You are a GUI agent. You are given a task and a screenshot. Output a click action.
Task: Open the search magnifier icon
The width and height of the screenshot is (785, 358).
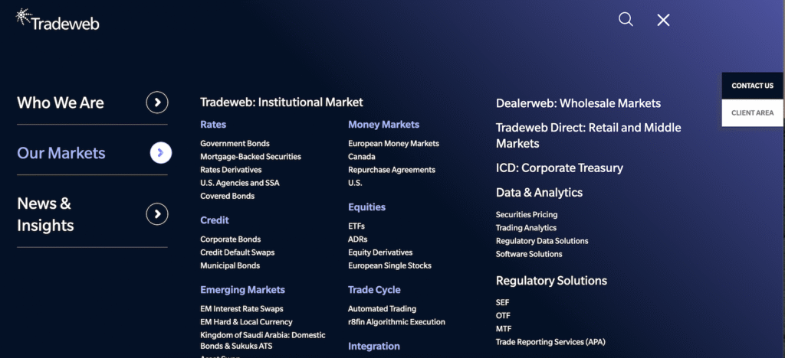tap(626, 19)
